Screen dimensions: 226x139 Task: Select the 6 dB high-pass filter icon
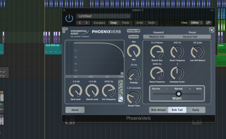121,88
